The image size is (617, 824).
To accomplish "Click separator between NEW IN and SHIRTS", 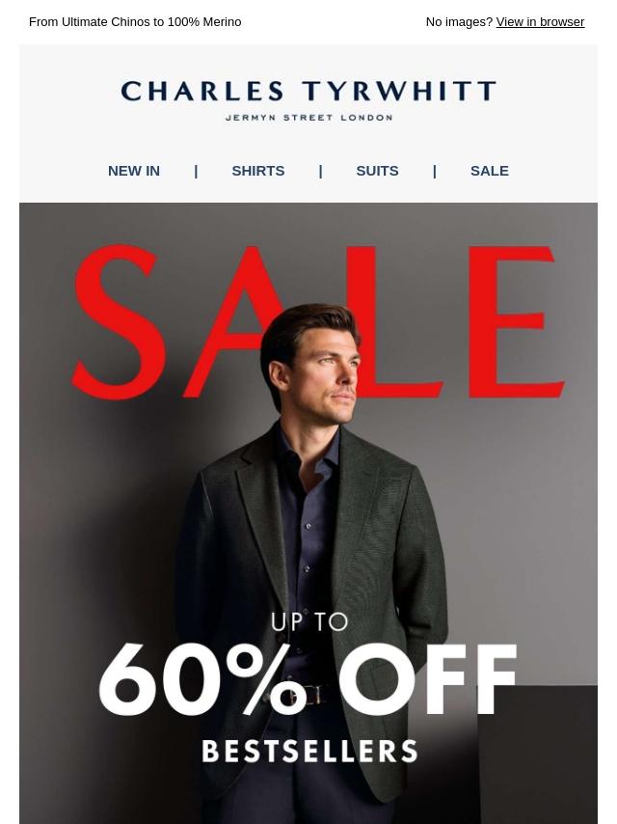I will pos(196,171).
